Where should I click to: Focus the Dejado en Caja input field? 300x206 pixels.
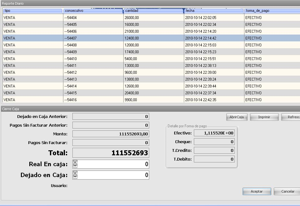pos(113,175)
